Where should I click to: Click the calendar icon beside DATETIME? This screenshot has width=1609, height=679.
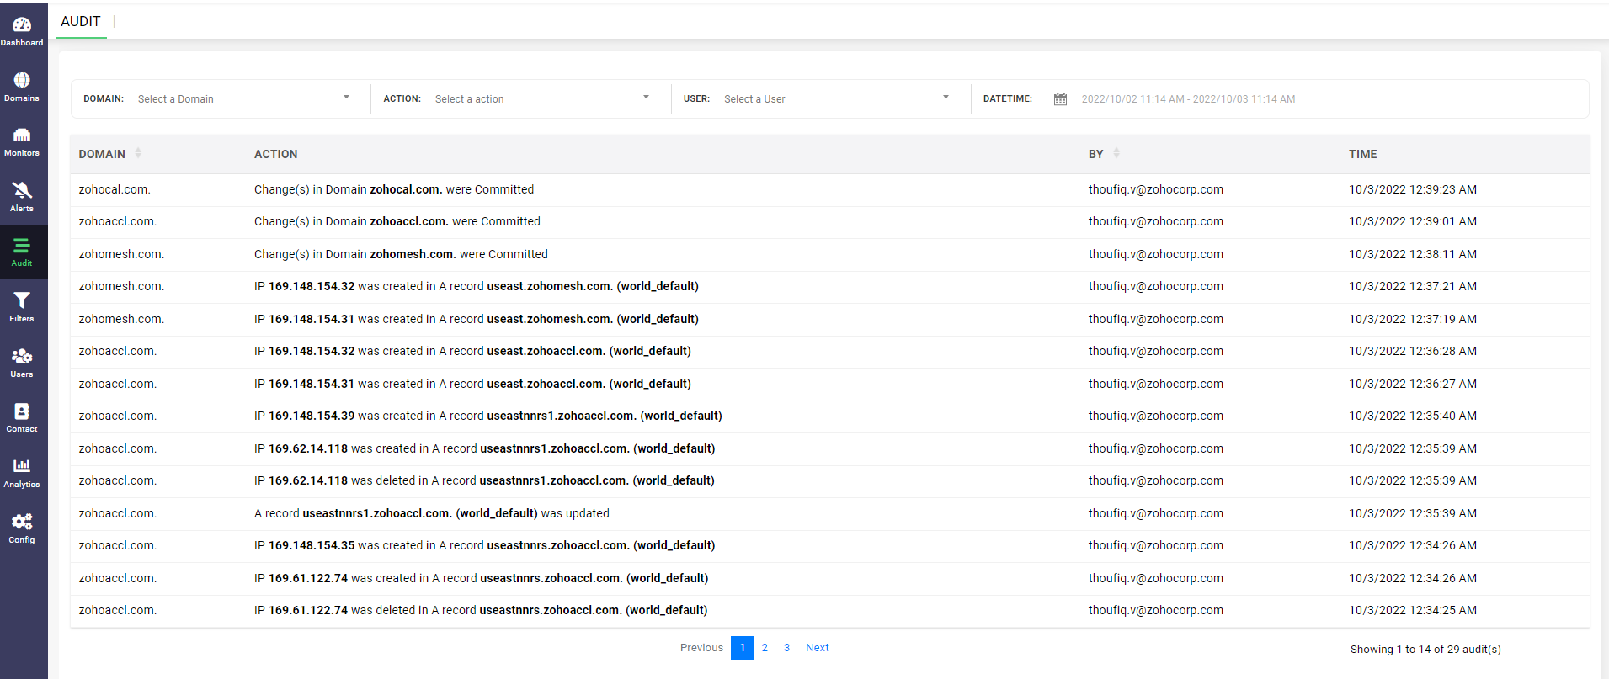[x=1060, y=99]
